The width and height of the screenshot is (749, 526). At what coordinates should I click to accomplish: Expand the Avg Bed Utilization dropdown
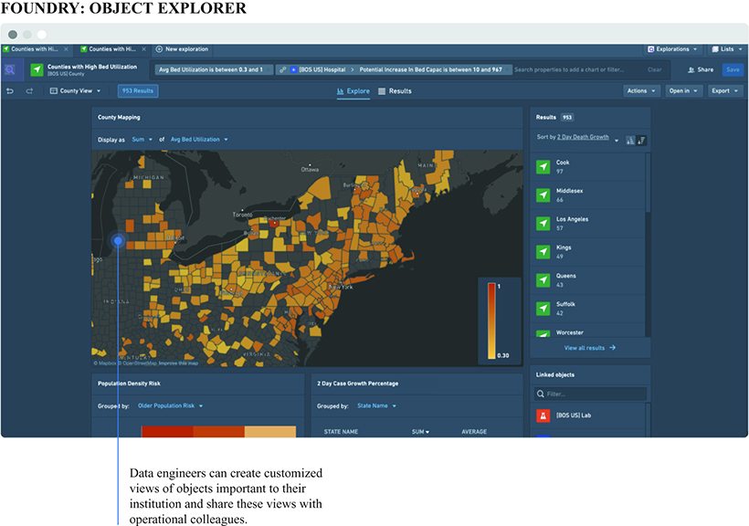point(199,140)
